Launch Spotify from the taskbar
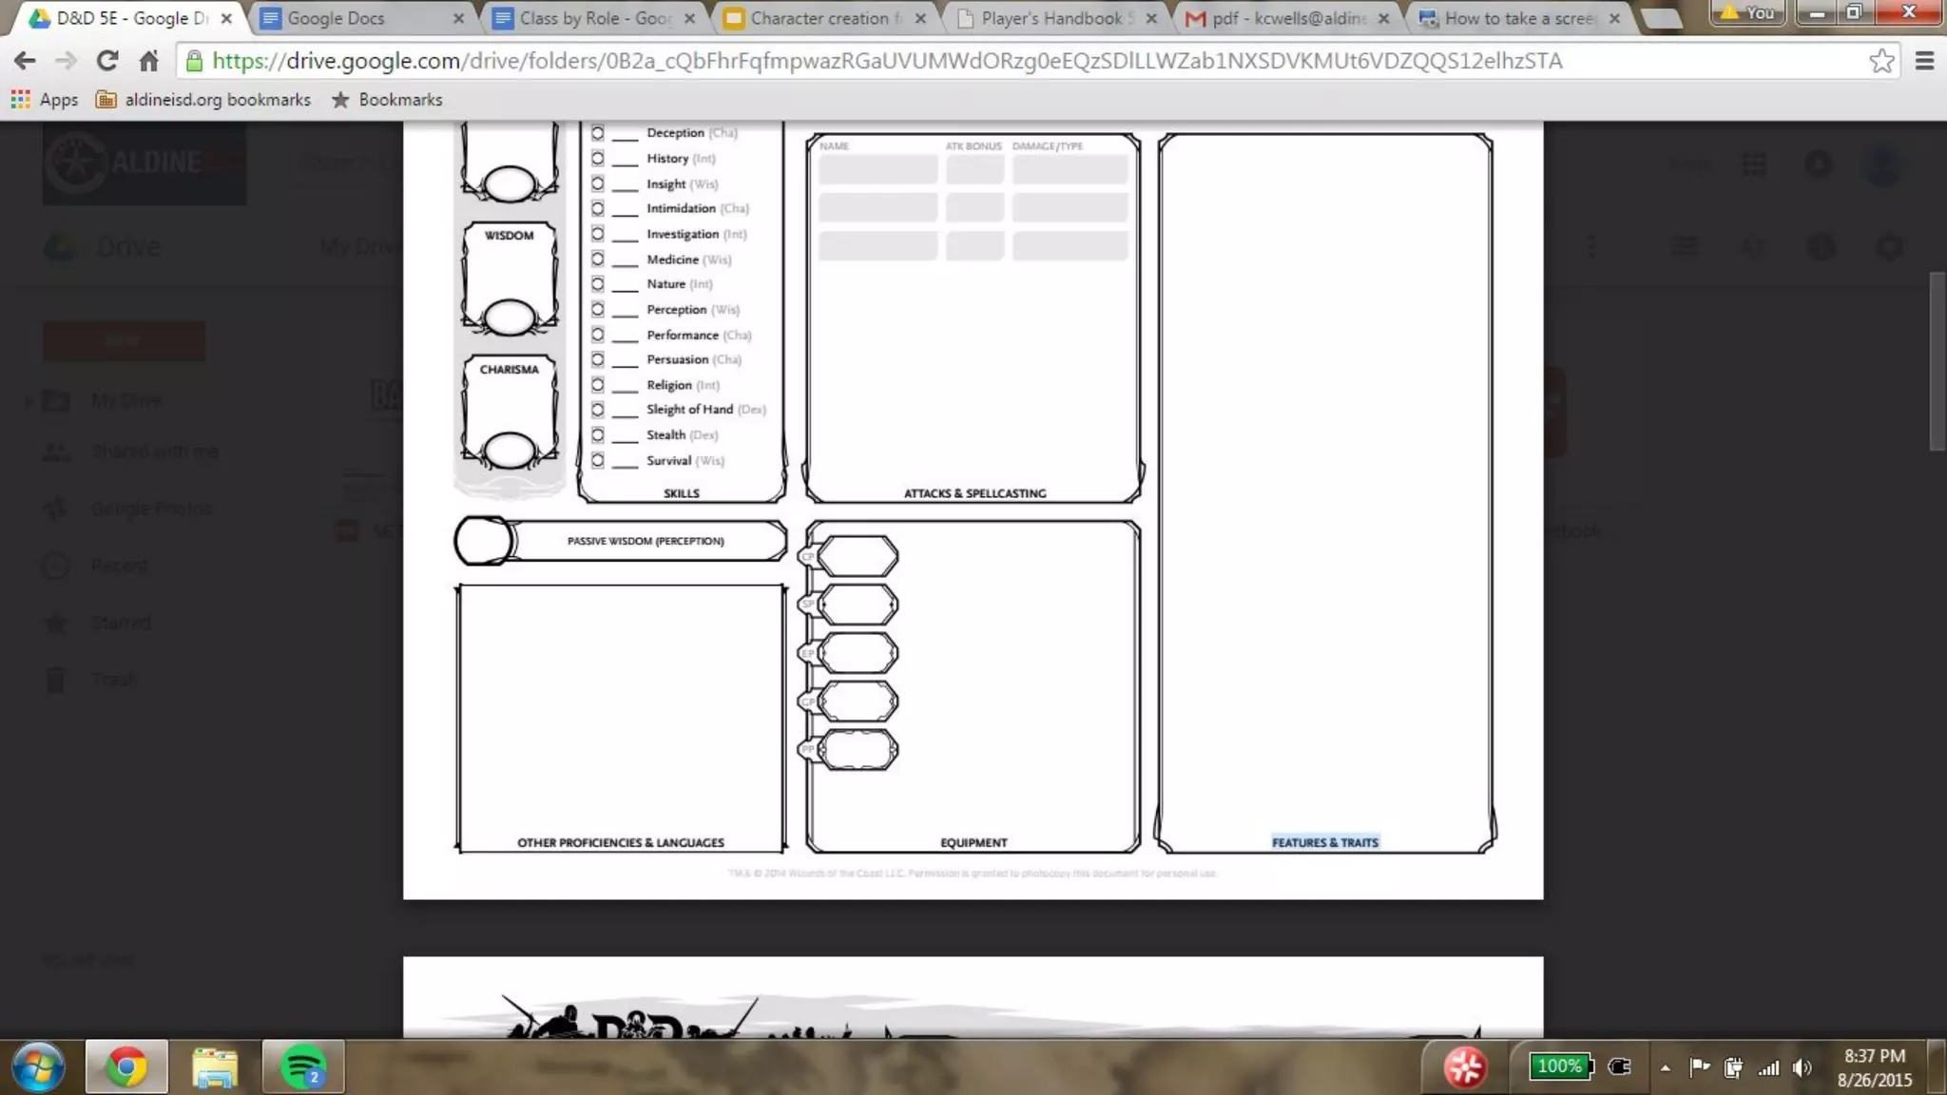 pos(303,1067)
